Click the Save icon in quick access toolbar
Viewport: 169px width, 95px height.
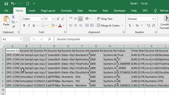[x=6, y=4]
